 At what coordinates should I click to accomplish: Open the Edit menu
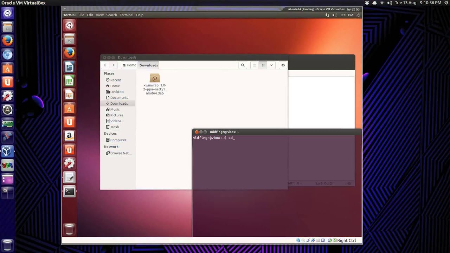click(90, 15)
